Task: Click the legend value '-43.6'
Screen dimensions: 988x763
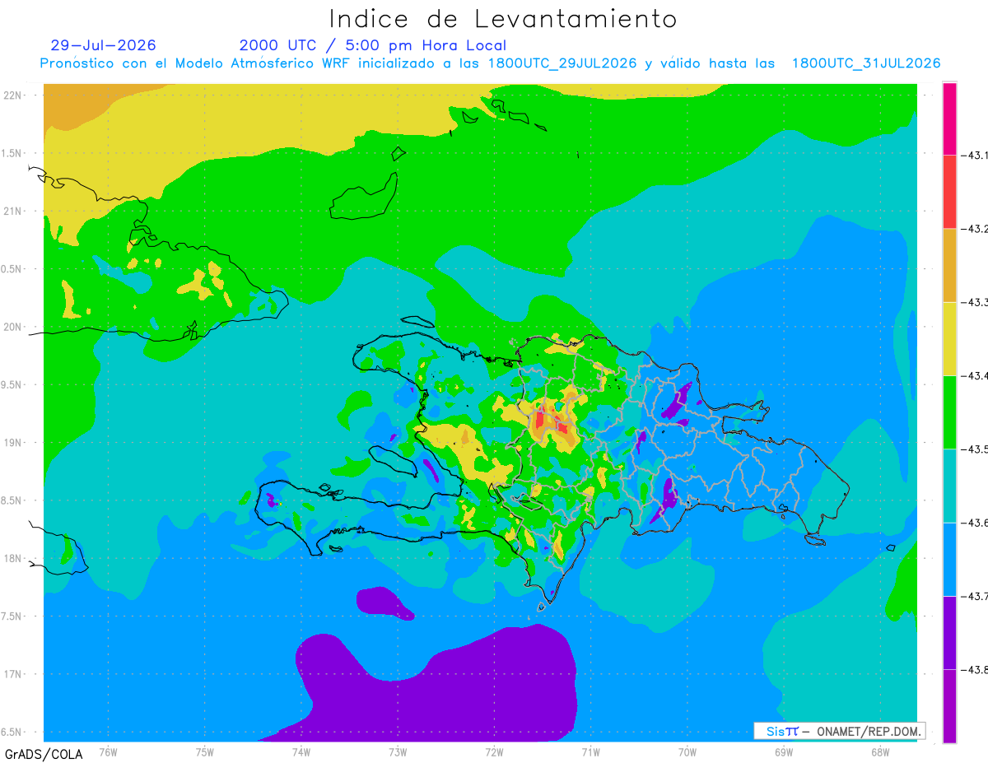Action: click(974, 523)
